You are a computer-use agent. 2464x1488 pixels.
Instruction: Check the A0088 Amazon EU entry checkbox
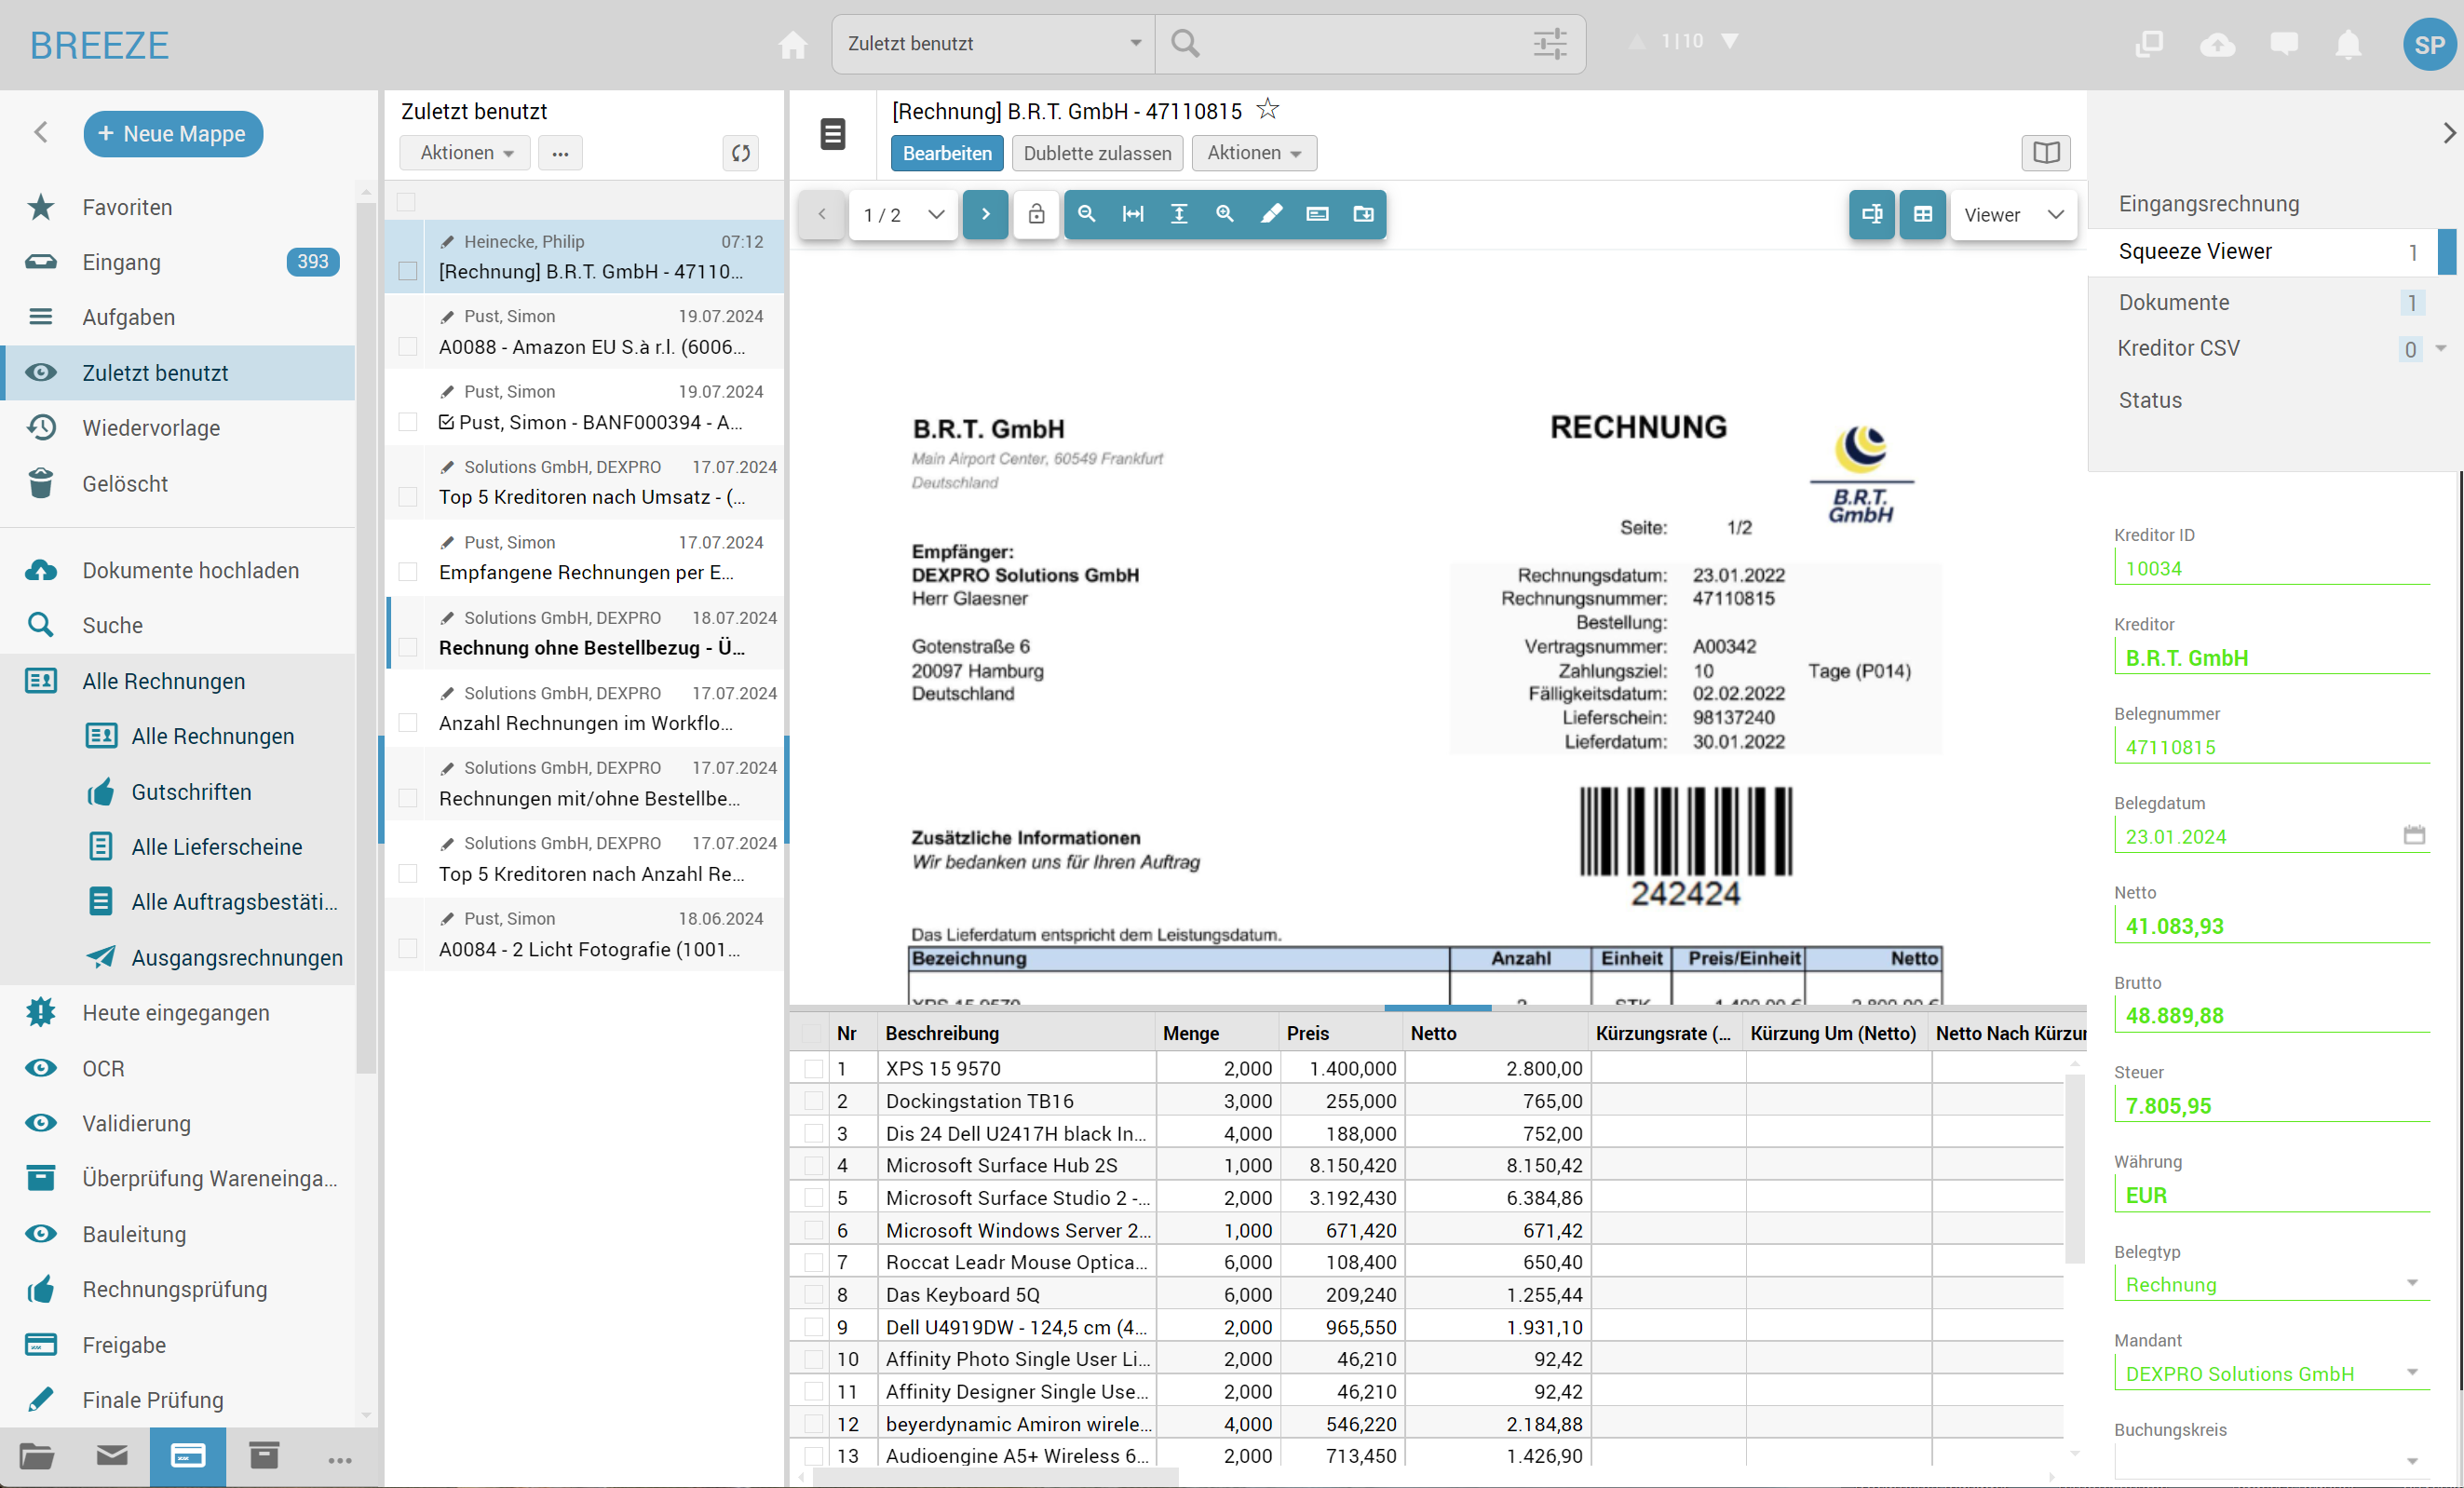407,346
